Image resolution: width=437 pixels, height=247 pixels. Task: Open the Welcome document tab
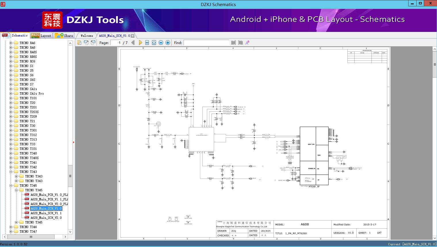pos(87,36)
